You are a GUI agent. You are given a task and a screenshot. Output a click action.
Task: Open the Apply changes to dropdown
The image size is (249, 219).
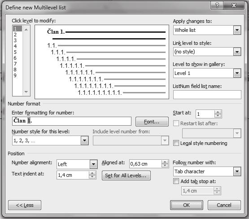click(x=237, y=30)
